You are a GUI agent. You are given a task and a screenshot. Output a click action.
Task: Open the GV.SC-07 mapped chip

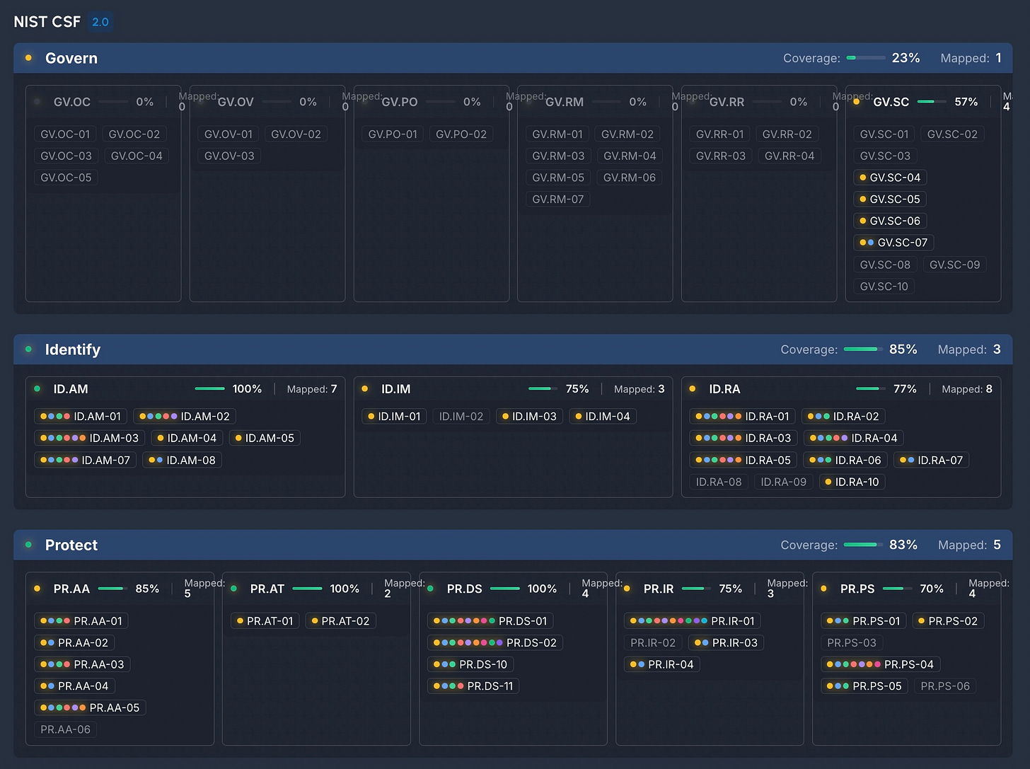[x=893, y=243]
